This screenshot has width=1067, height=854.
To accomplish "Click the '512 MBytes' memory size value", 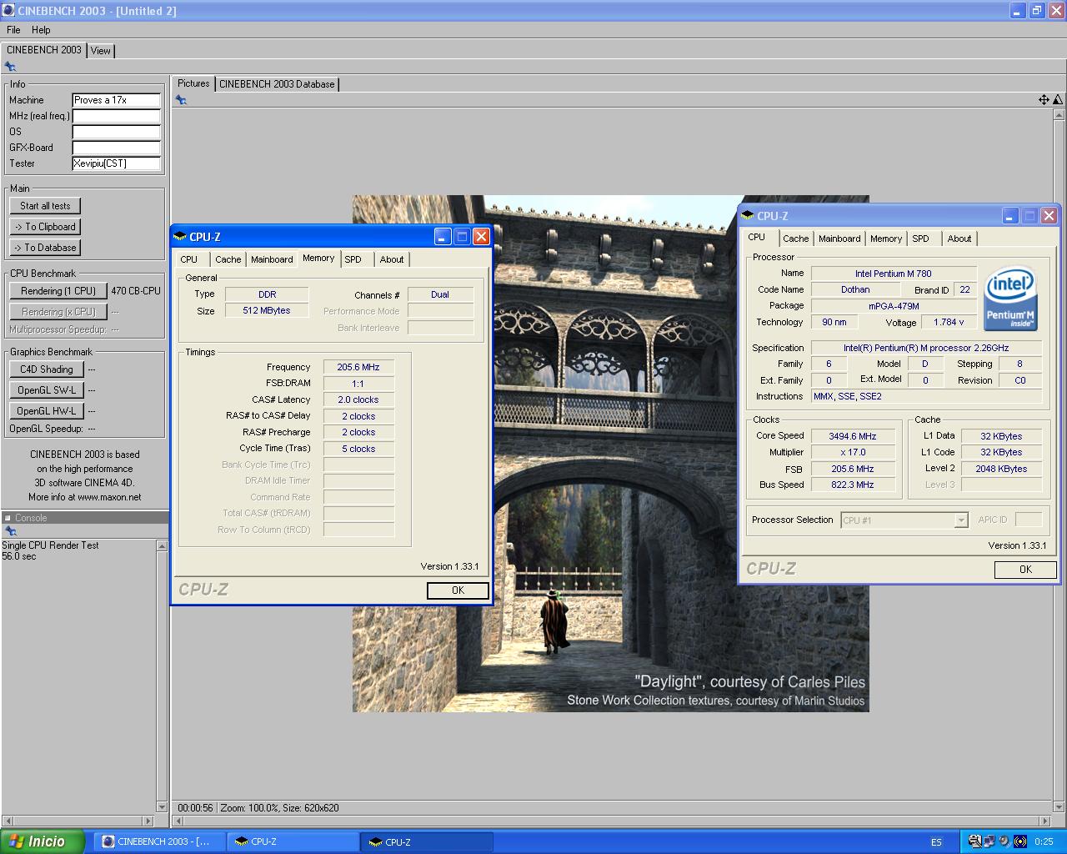I will click(267, 310).
